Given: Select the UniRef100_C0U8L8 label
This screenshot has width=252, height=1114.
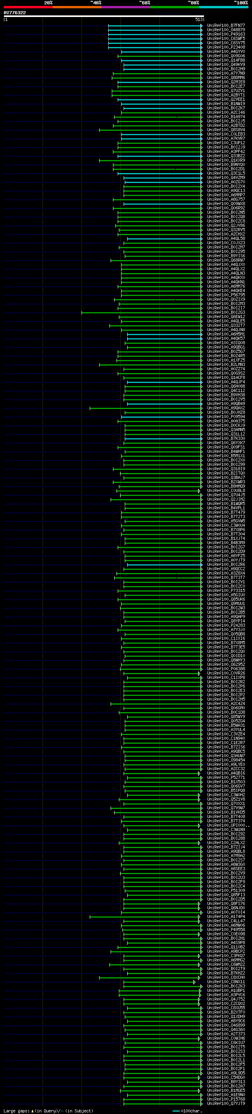Looking at the screenshot, I should [x=226, y=490].
